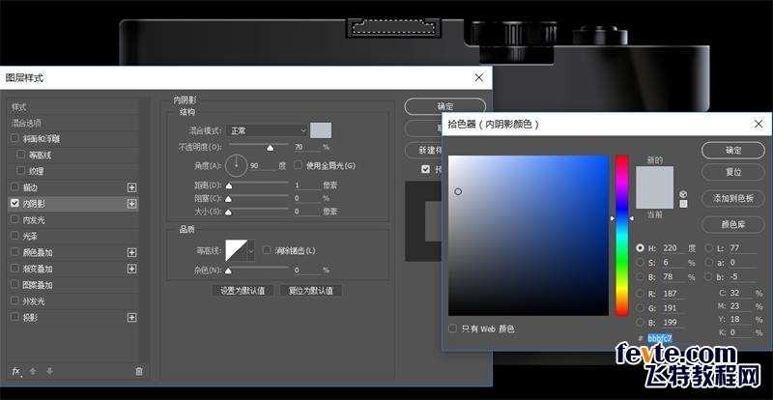Screen dimensions: 773x400
Task: Enable the 描边 checkbox
Action: pos(14,187)
